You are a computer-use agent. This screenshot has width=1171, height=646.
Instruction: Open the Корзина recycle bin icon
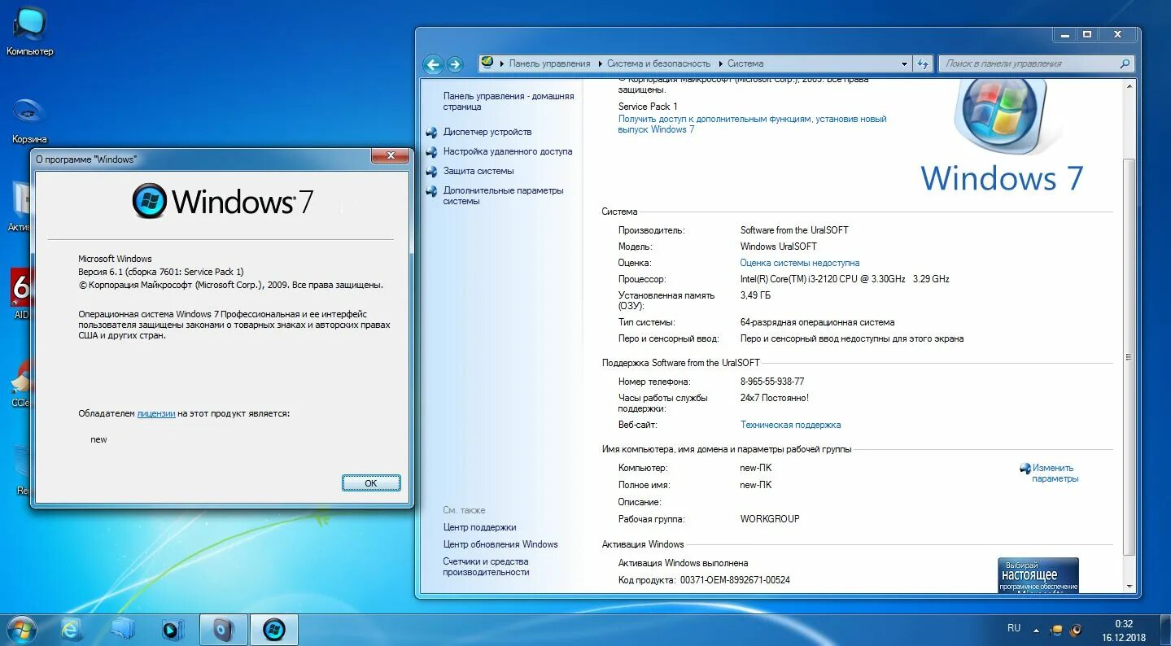[x=29, y=120]
